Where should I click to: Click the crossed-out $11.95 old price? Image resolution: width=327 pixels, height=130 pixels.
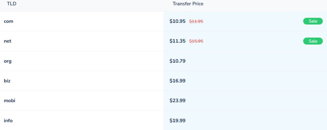pyautogui.click(x=196, y=22)
